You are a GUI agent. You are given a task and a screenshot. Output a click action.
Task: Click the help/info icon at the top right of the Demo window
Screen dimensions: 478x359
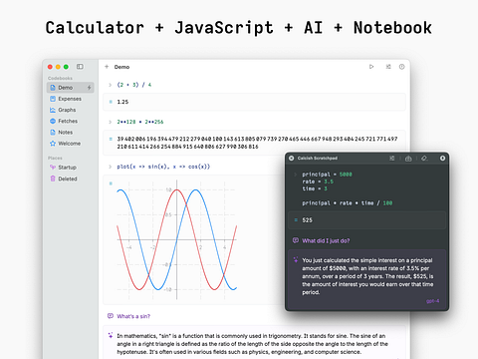pyautogui.click(x=401, y=67)
